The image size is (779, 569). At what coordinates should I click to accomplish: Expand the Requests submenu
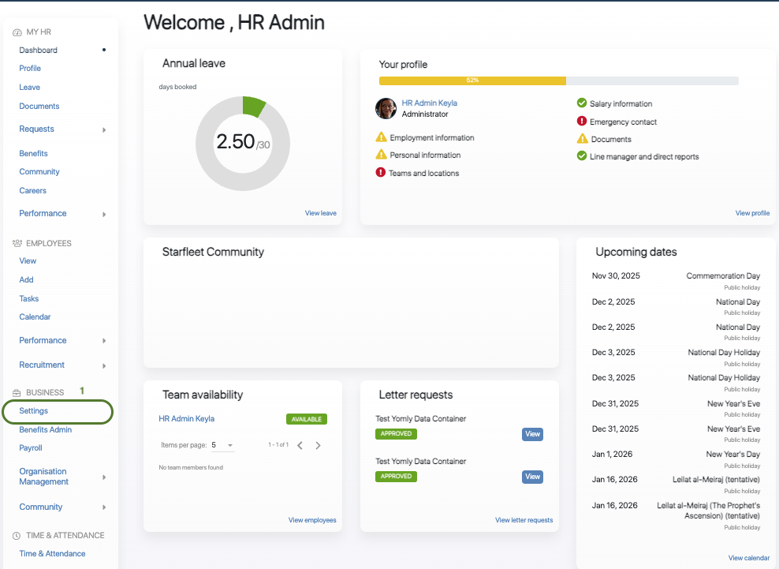(104, 129)
